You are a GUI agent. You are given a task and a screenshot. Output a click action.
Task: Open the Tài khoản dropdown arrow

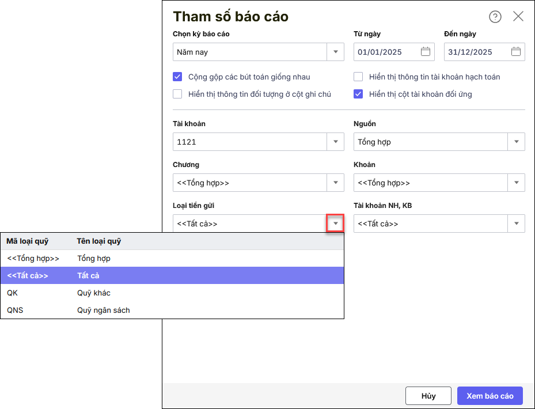336,142
